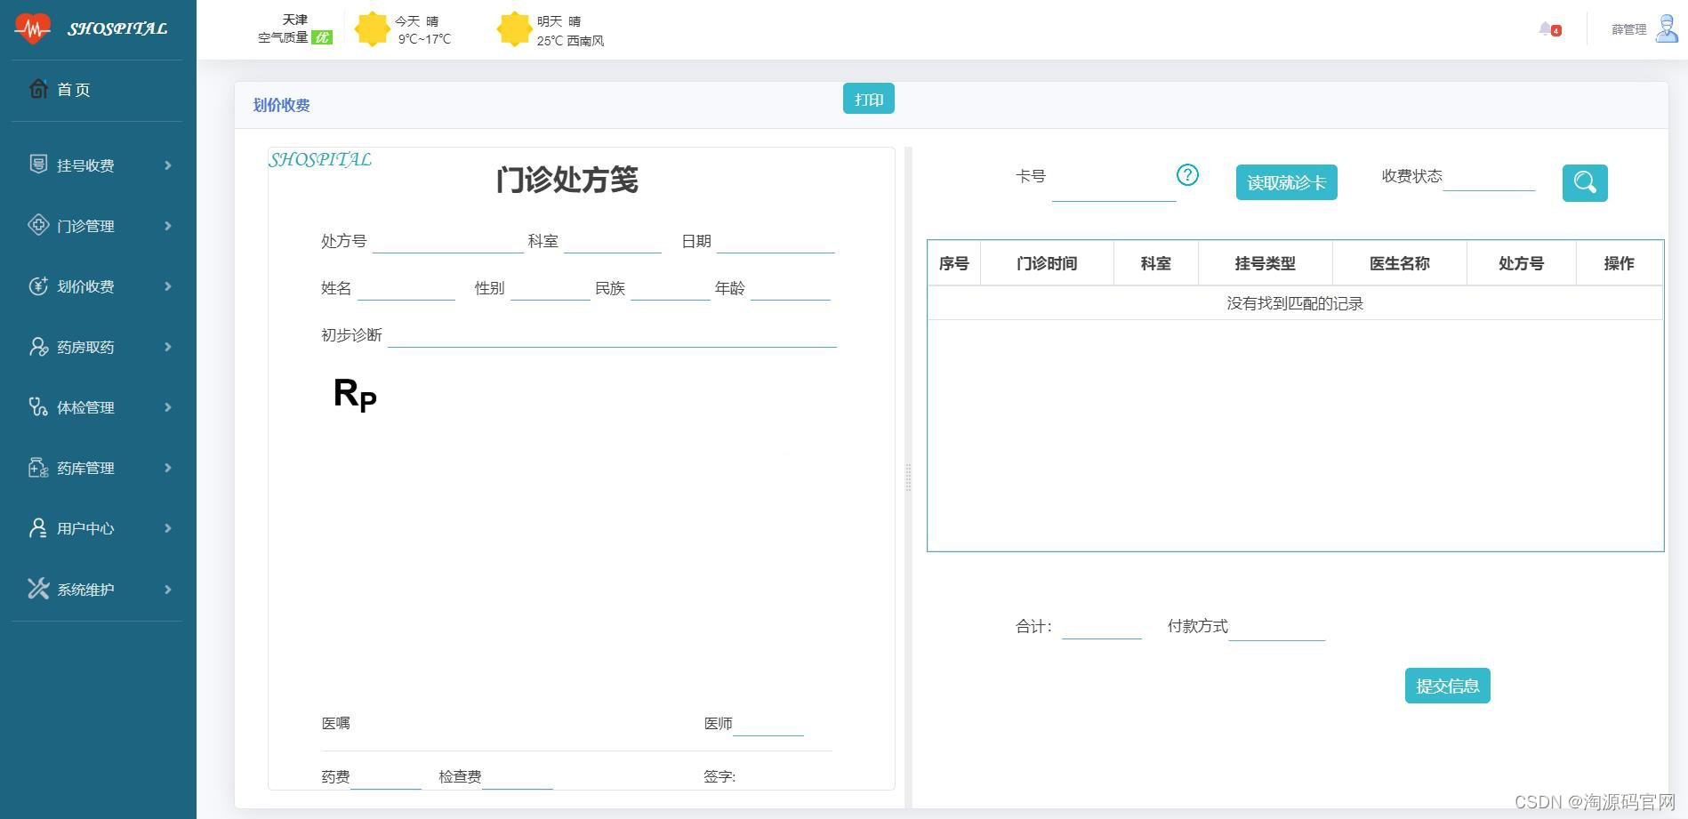
Task: Expand the 体检管理 menu chevron
Action: (x=168, y=407)
